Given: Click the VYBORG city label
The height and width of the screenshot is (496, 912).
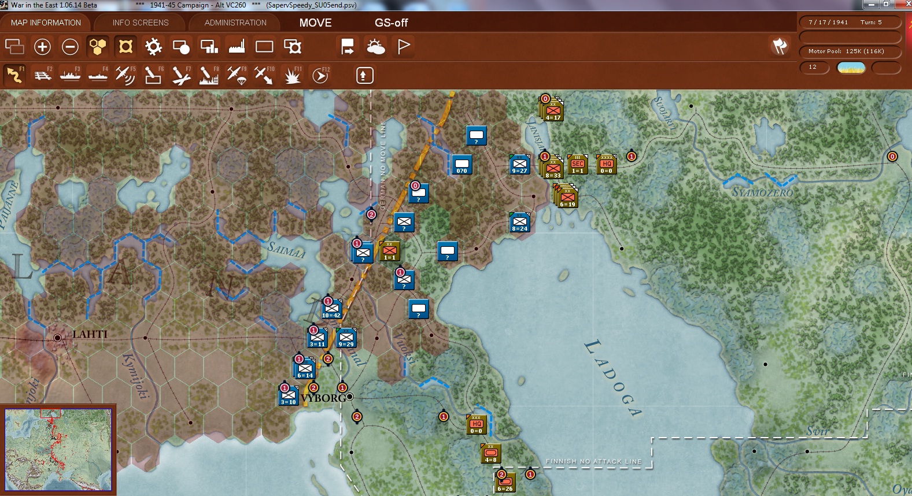Looking at the screenshot, I should point(323,398).
